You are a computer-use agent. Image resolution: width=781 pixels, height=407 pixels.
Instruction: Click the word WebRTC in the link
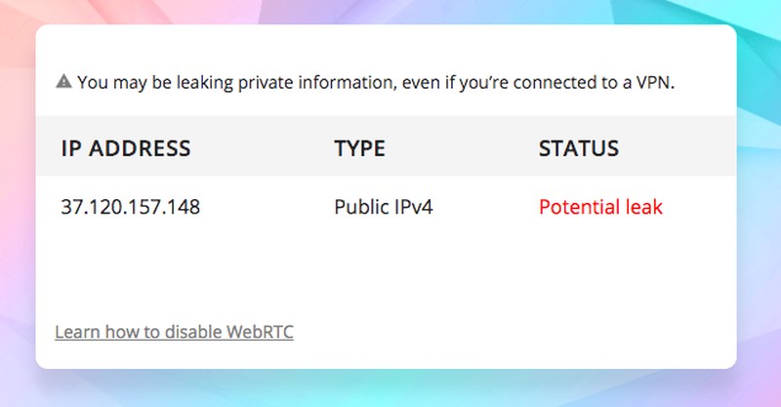point(260,332)
